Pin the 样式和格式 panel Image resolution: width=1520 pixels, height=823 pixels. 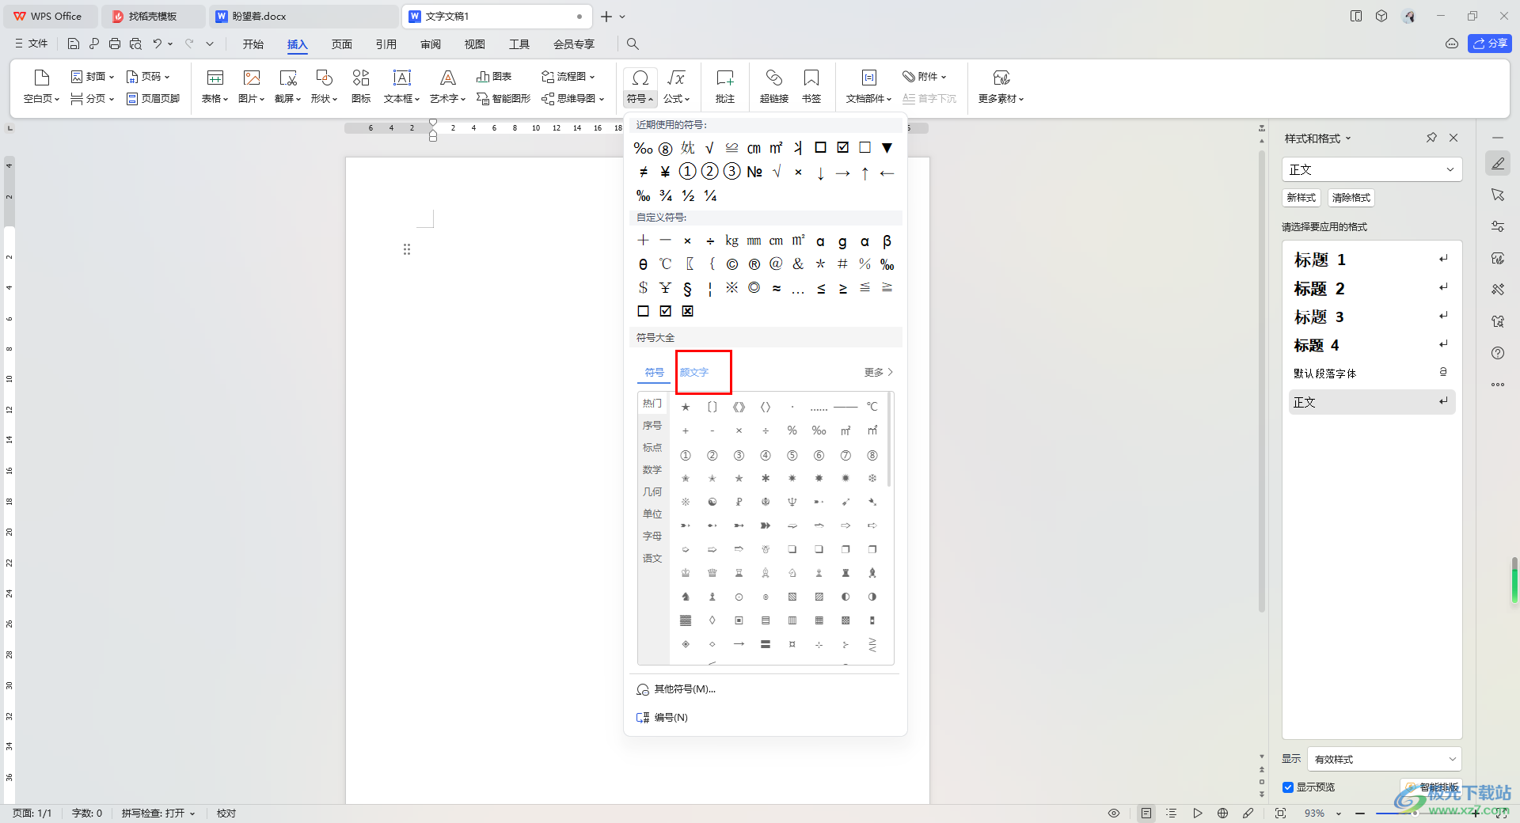click(1431, 138)
